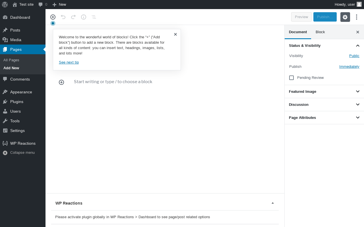Viewport: 364px width, 227px height.
Task: Click the Test site home icon
Action: click(x=15, y=5)
